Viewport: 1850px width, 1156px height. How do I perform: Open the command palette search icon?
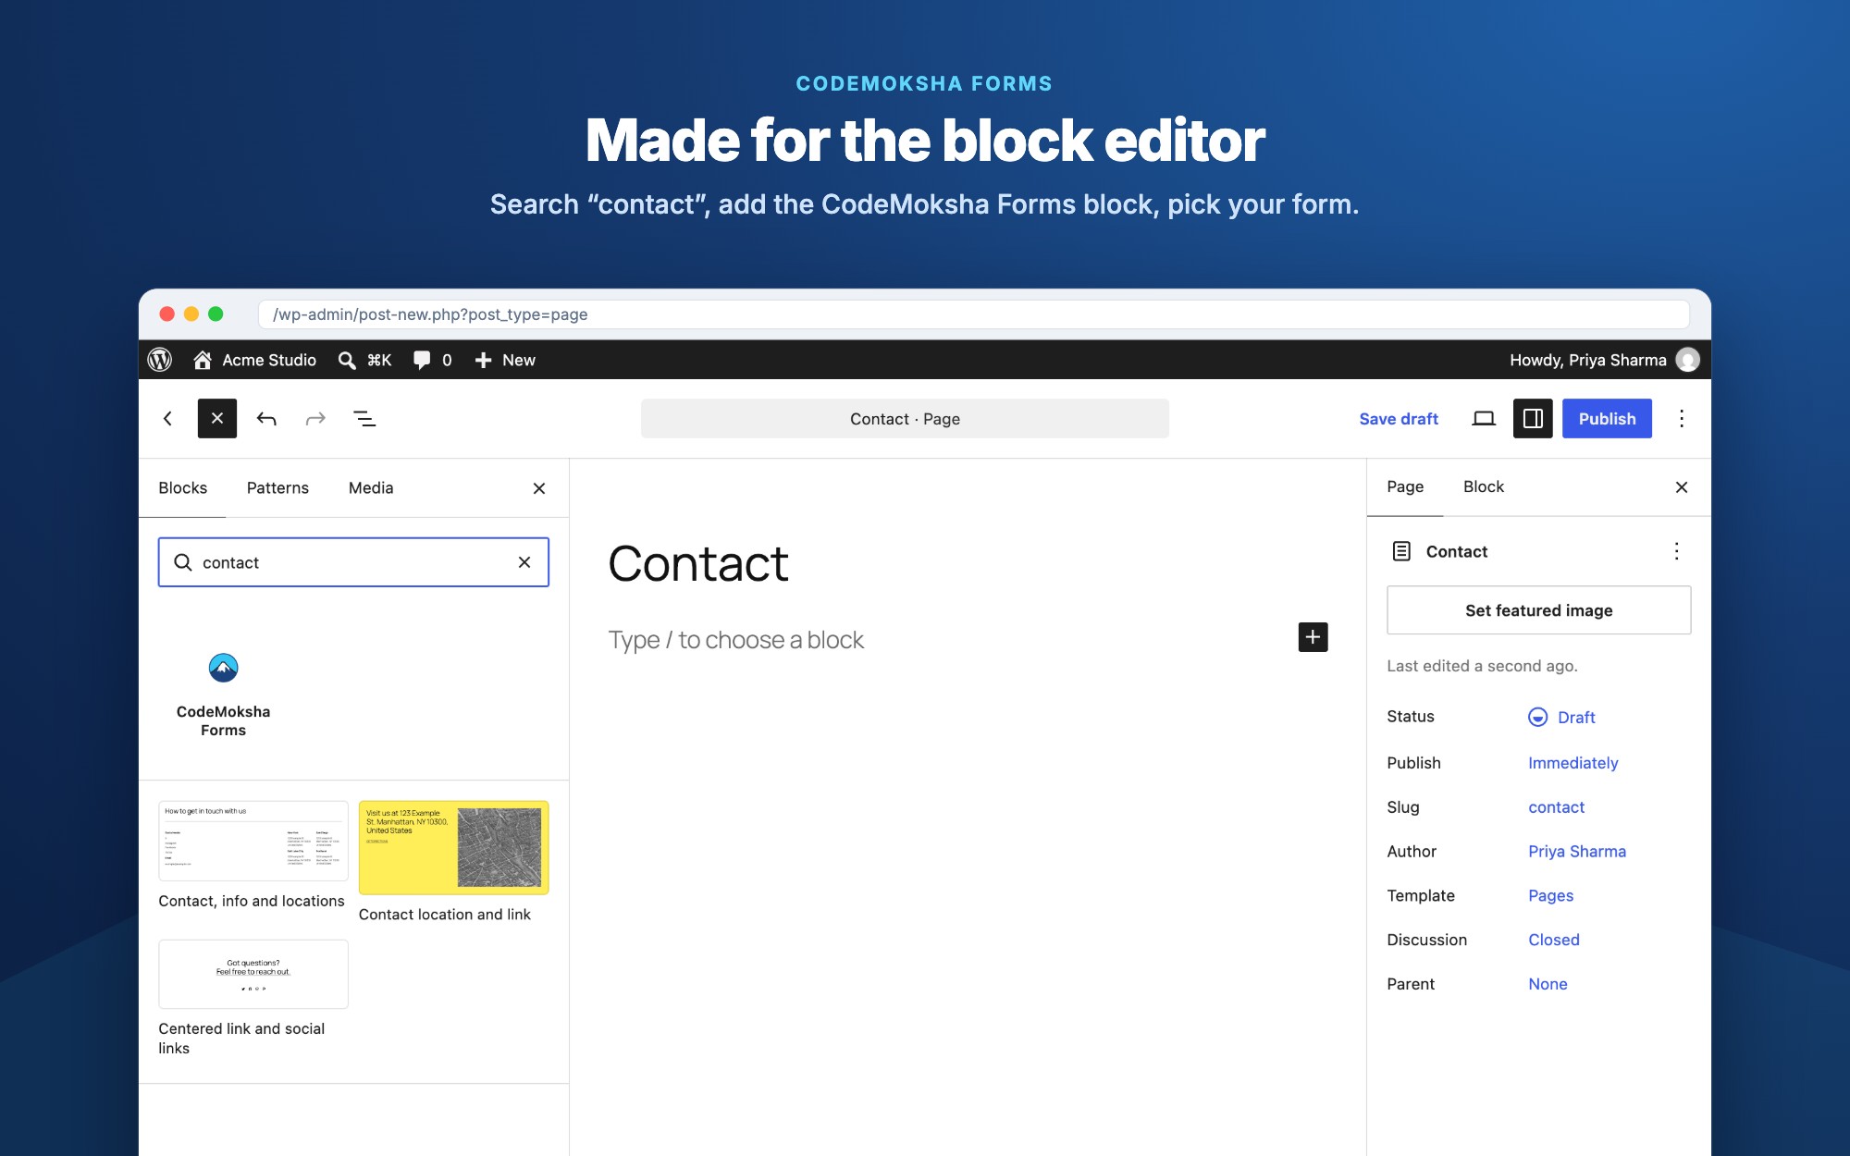347,360
